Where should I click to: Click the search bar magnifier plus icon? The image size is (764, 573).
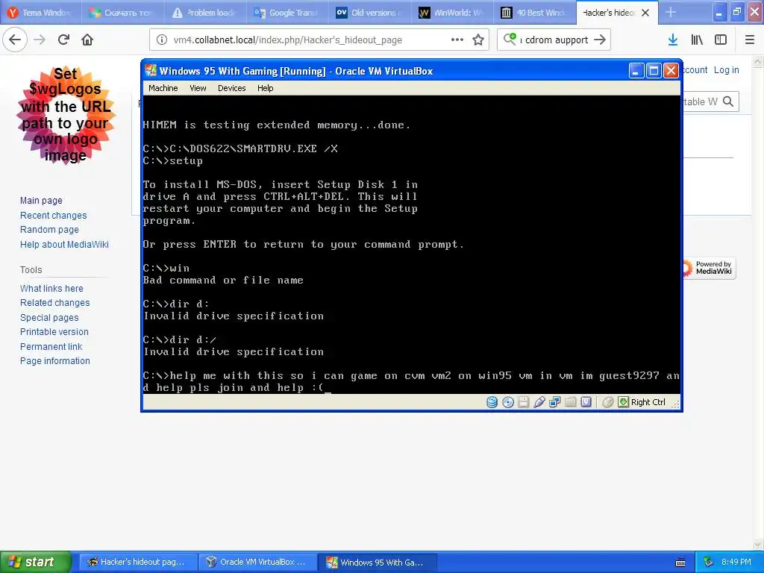click(x=510, y=39)
